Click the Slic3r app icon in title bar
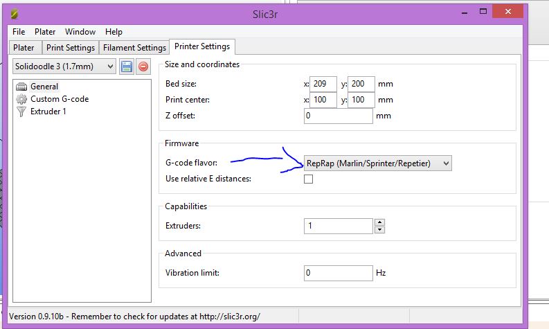 15,14
